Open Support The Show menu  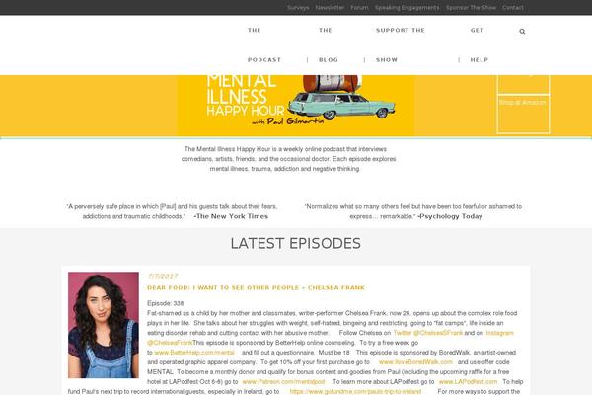[x=401, y=45]
